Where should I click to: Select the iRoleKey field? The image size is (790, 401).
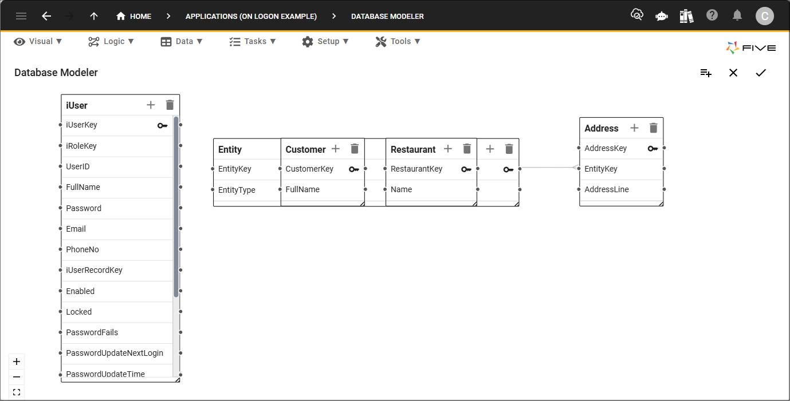point(117,146)
